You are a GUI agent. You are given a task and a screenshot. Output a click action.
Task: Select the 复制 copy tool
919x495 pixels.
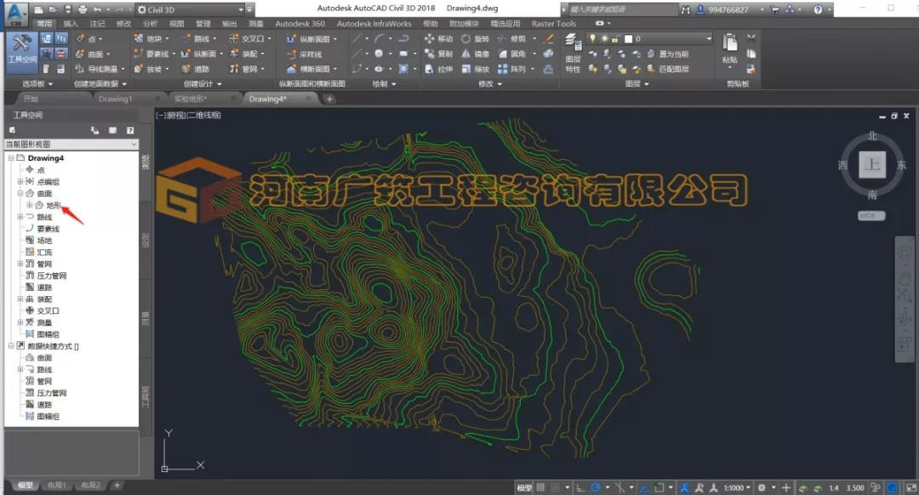[x=438, y=54]
